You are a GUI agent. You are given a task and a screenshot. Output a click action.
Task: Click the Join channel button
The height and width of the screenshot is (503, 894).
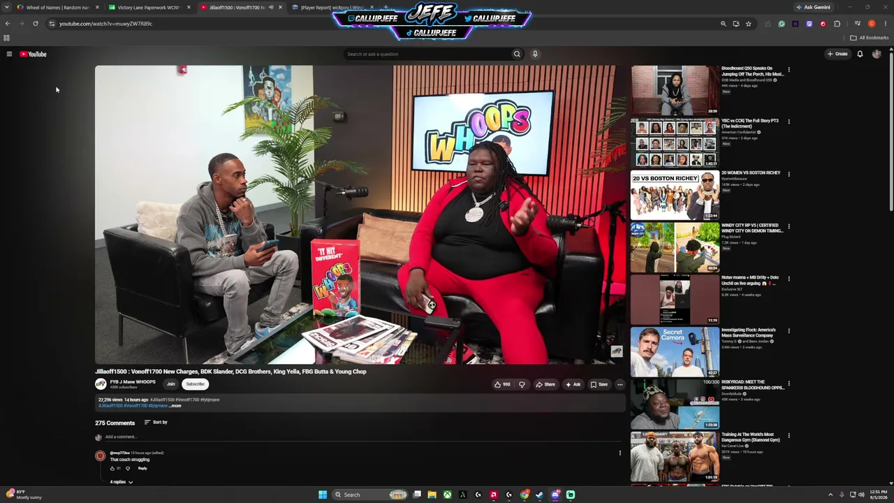point(171,384)
